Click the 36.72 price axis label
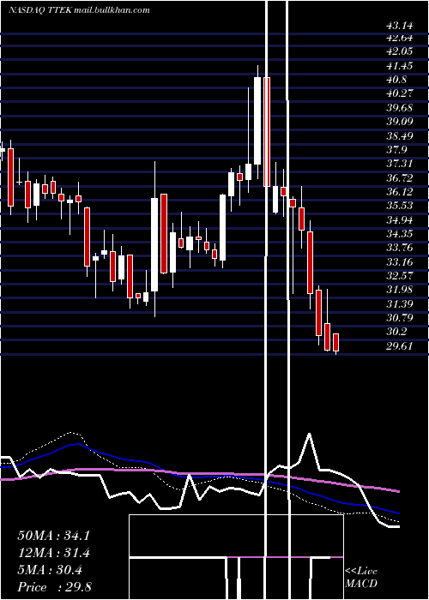 click(400, 177)
